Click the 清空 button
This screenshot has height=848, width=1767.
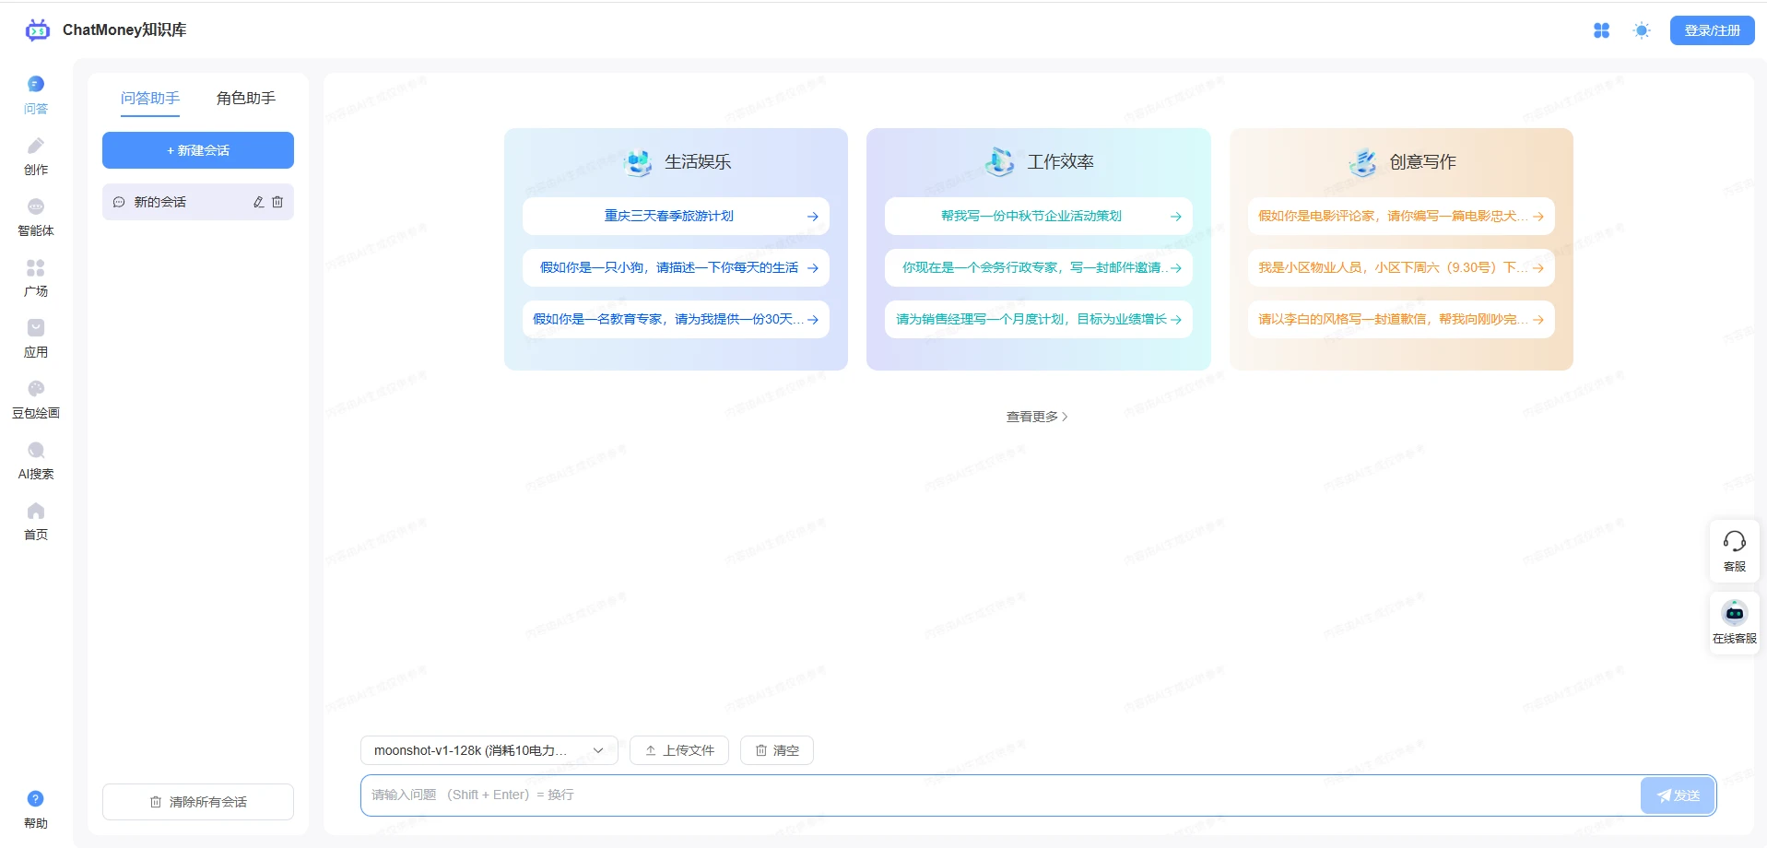coord(777,750)
